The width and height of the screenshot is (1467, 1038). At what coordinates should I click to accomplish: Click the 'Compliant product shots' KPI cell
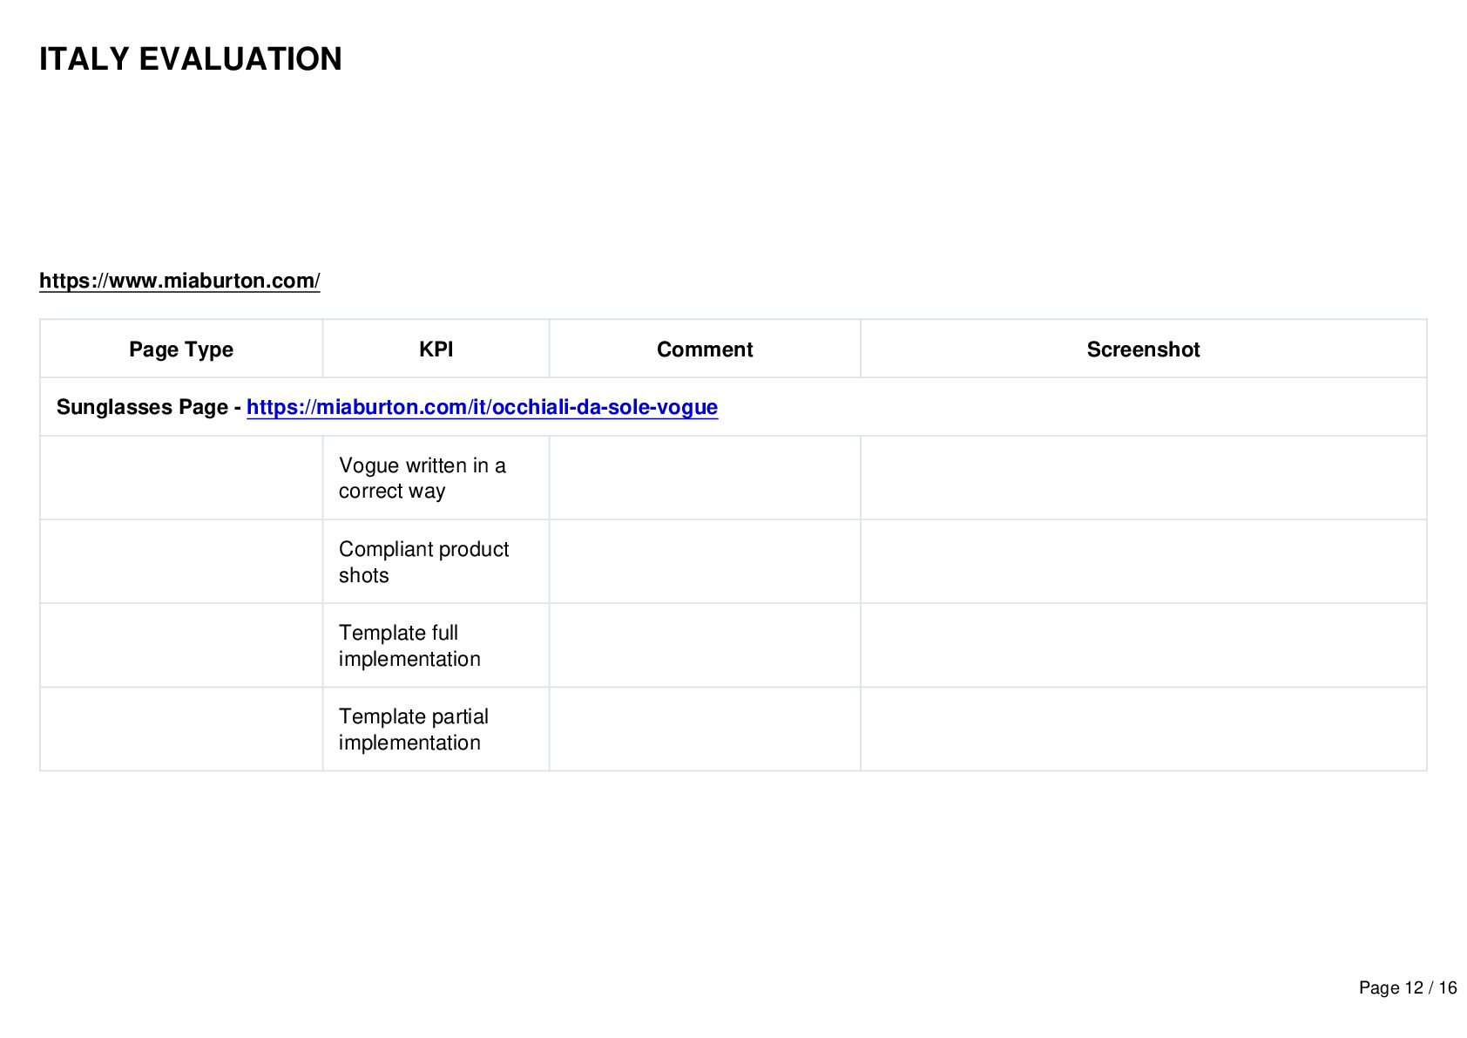(x=436, y=561)
